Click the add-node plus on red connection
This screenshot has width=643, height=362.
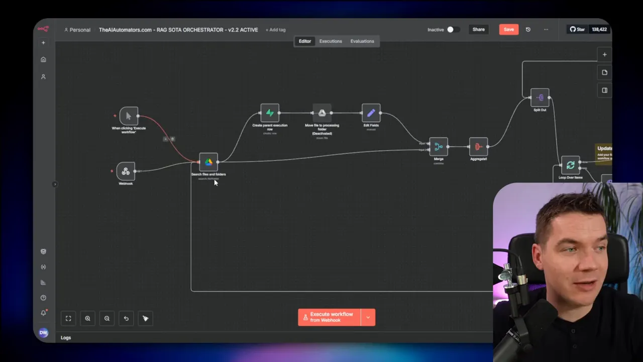pyautogui.click(x=166, y=139)
